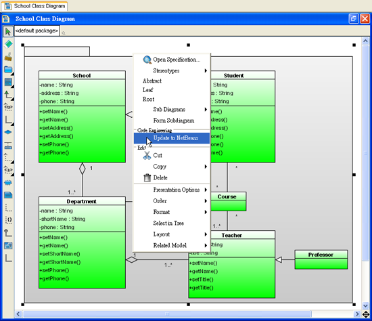Click Update to NetBeans

[x=172, y=138]
